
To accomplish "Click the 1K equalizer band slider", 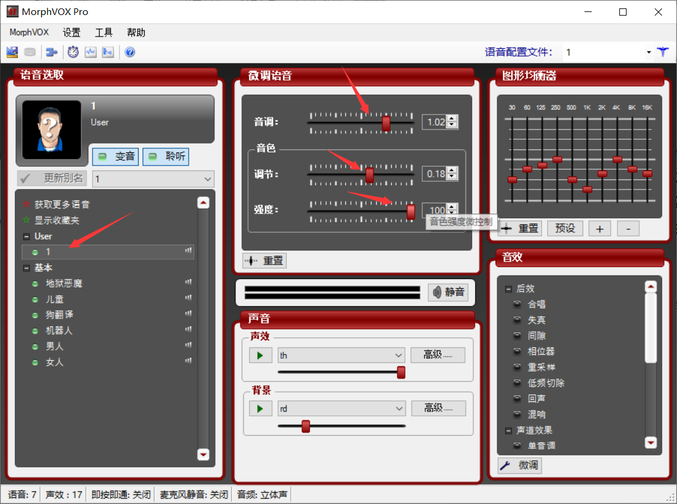I will click(x=587, y=189).
